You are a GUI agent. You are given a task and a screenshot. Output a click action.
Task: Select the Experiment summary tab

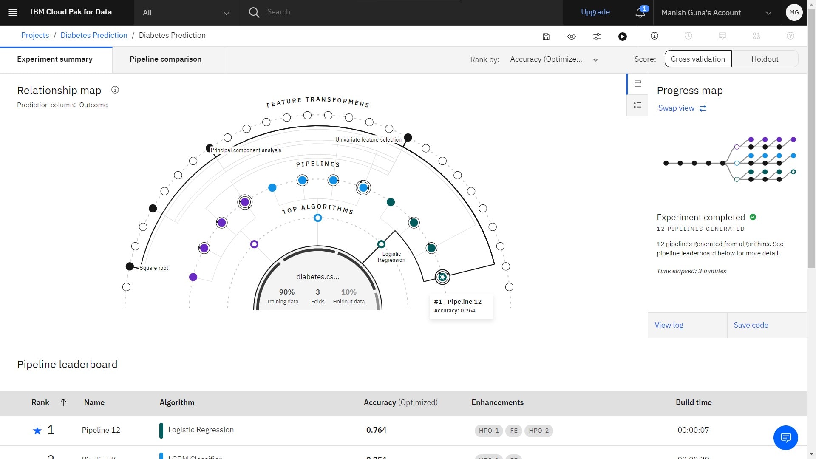point(55,59)
